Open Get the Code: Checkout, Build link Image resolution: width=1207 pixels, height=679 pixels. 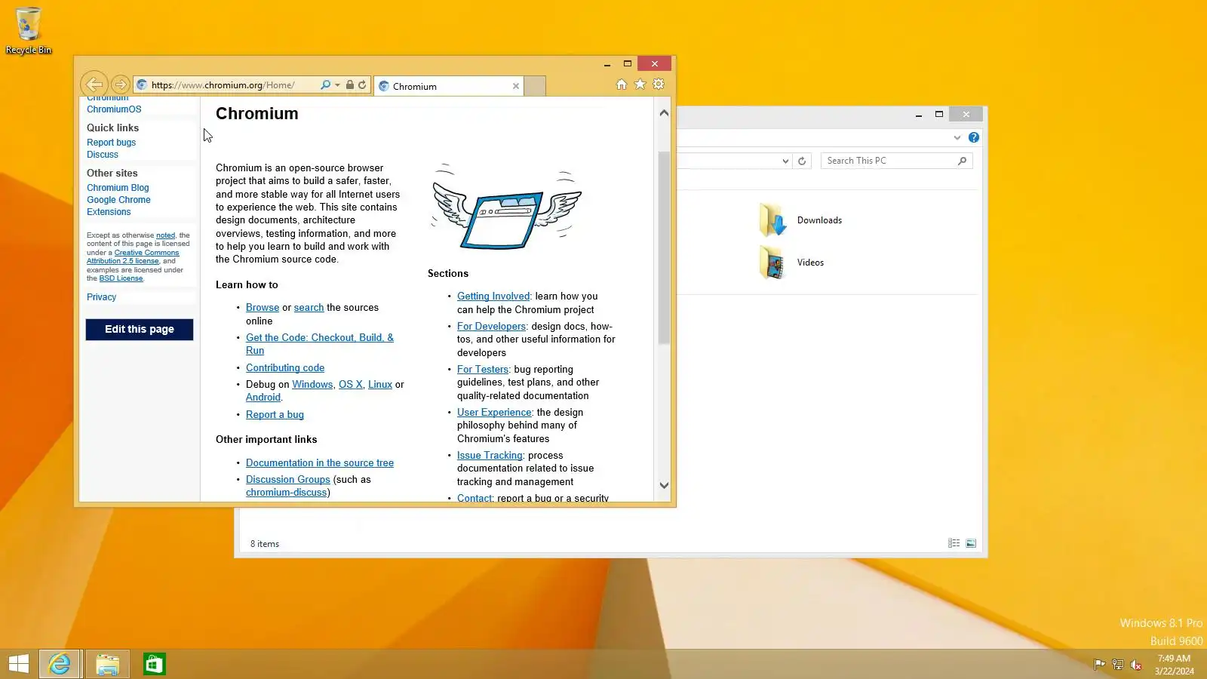[320, 344]
